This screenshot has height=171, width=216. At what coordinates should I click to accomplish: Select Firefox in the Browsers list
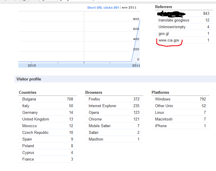pyautogui.click(x=95, y=99)
